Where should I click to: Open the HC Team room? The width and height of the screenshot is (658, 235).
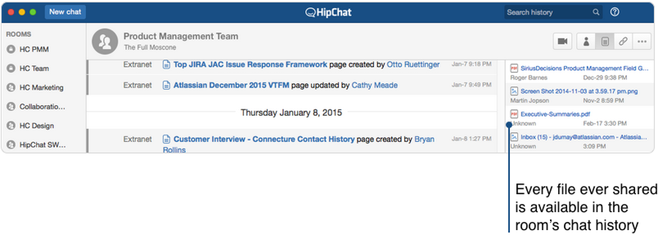pos(34,69)
